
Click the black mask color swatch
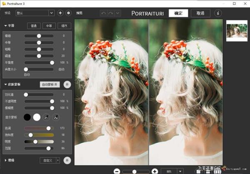(x=27, y=117)
